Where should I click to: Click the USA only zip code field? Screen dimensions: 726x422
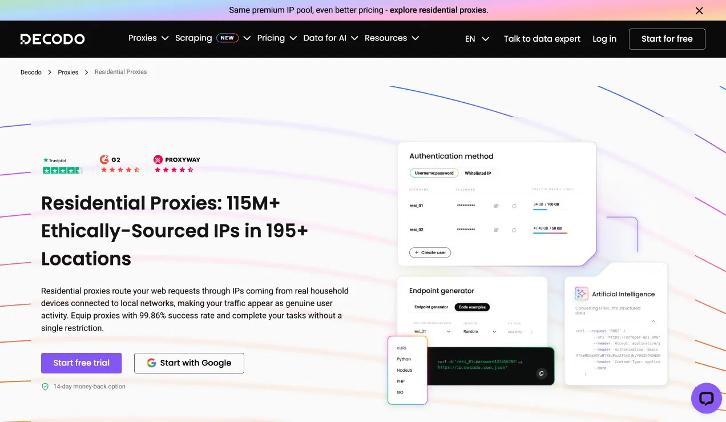coord(520,332)
